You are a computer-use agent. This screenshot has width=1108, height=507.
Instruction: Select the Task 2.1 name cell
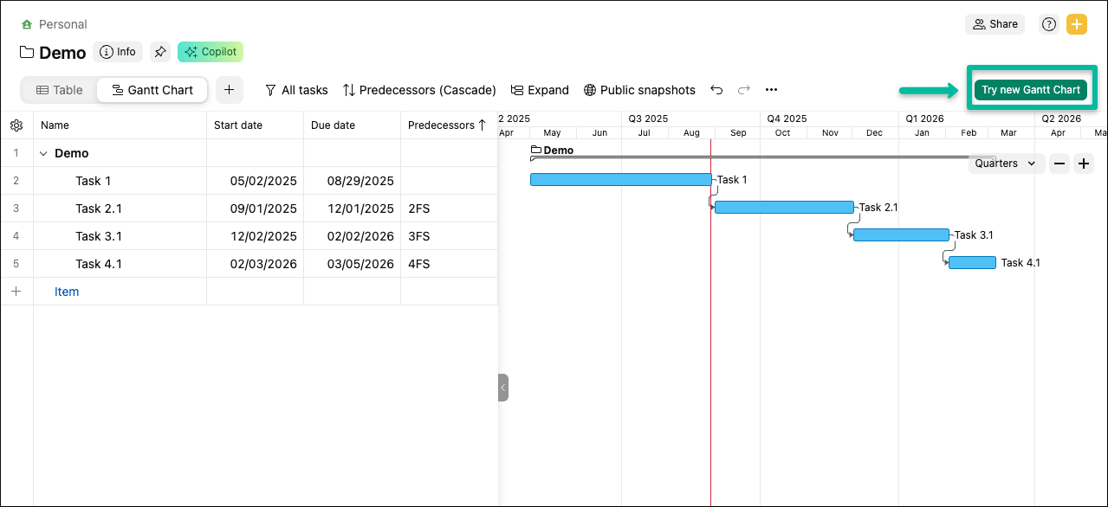[120, 209]
